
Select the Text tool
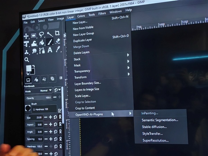click(50, 50)
